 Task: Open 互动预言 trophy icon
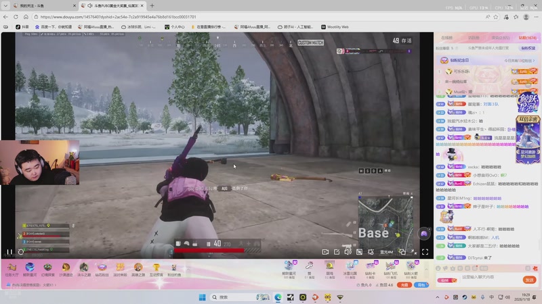157,270
